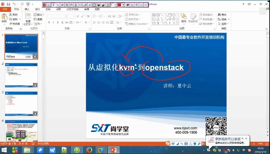
Task: Expand the shapes gallery more arrow
Action: [178, 23]
